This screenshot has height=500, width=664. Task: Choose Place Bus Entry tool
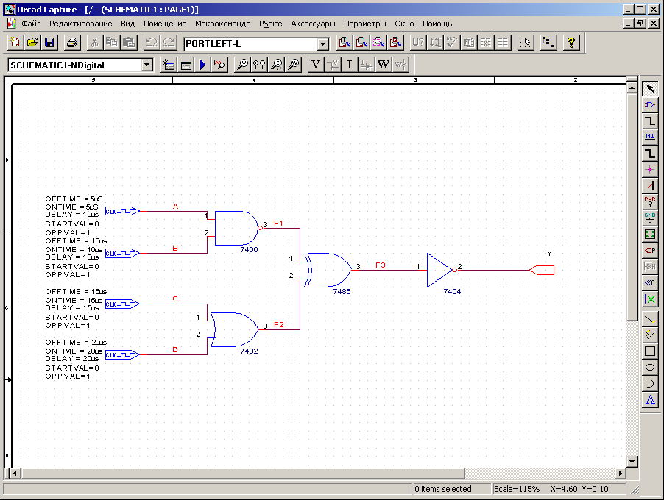pos(650,185)
